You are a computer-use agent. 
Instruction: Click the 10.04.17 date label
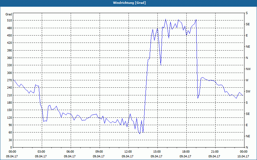pos(243,156)
